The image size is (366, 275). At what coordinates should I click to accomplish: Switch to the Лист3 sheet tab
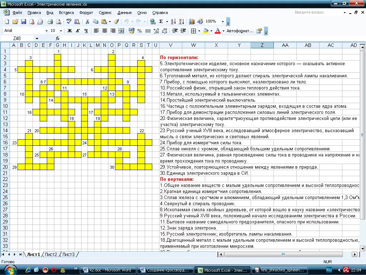click(x=68, y=255)
